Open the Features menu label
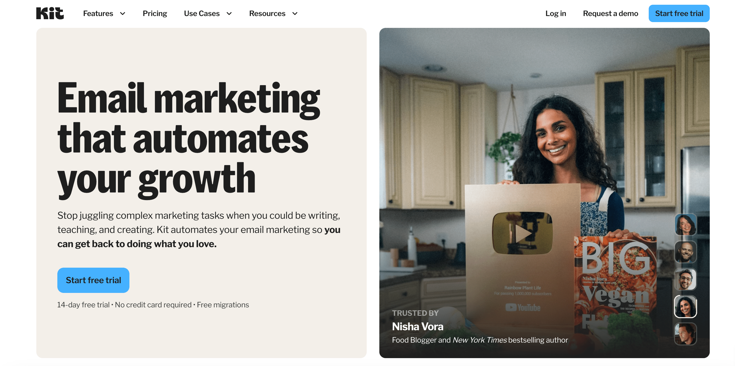Image resolution: width=735 pixels, height=366 pixels. 98,13
